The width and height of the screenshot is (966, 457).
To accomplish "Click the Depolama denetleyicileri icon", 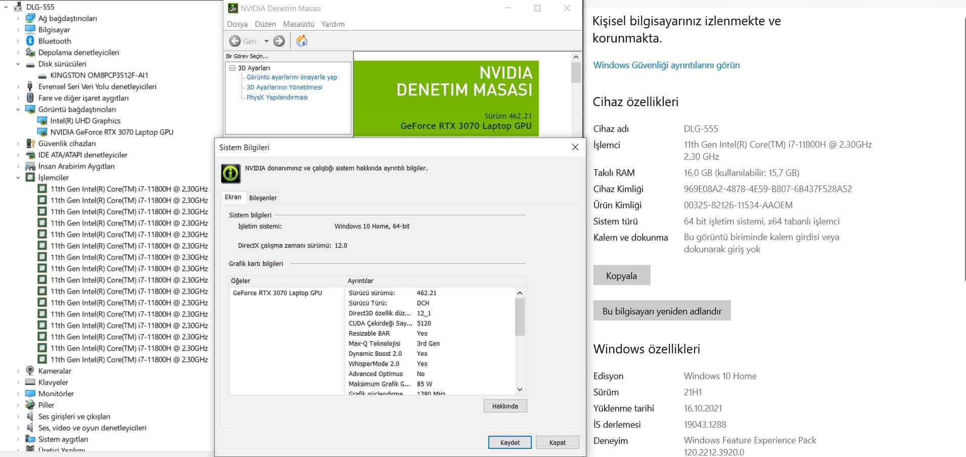I will 30,52.
